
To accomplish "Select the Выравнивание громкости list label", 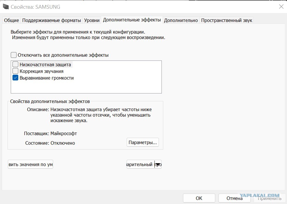I will pos(47,78).
